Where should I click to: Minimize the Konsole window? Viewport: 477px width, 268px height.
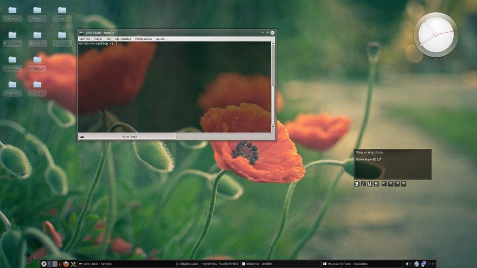(x=263, y=33)
